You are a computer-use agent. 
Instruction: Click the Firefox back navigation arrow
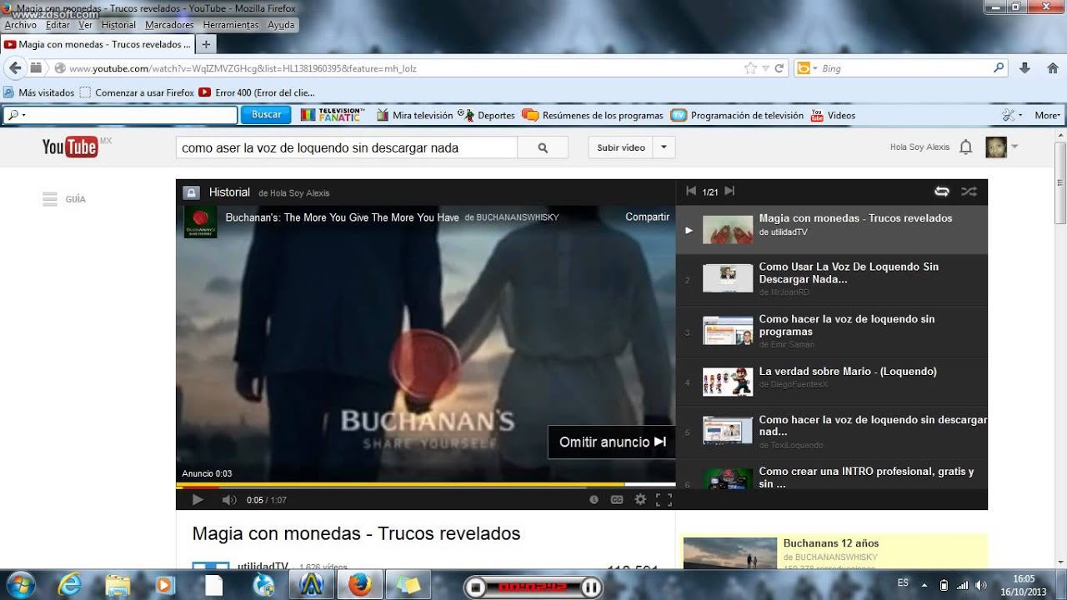15,68
